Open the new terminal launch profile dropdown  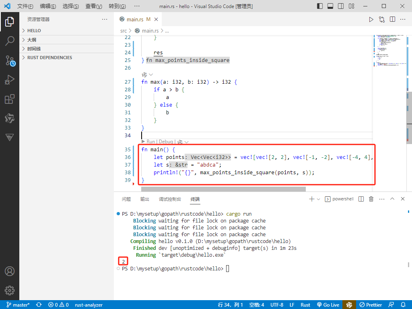319,199
